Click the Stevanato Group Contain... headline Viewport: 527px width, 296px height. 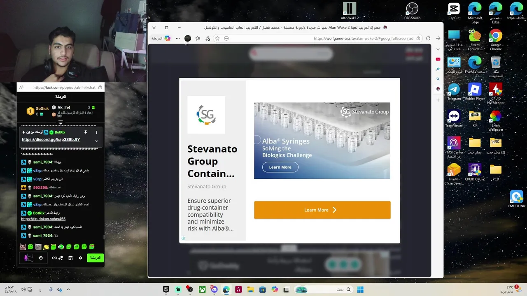pos(212,161)
